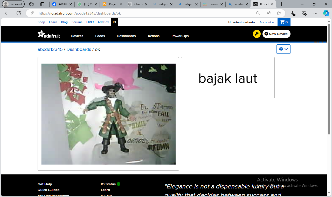Viewport: 332px width, 197px height.
Task: Switch to the ChatGPT tab
Action: point(137,4)
